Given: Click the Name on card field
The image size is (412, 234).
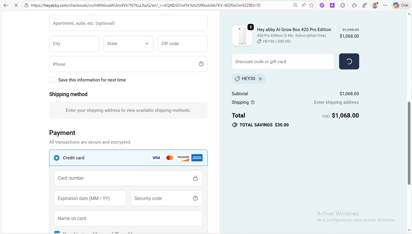Looking at the screenshot, I should pyautogui.click(x=128, y=218).
